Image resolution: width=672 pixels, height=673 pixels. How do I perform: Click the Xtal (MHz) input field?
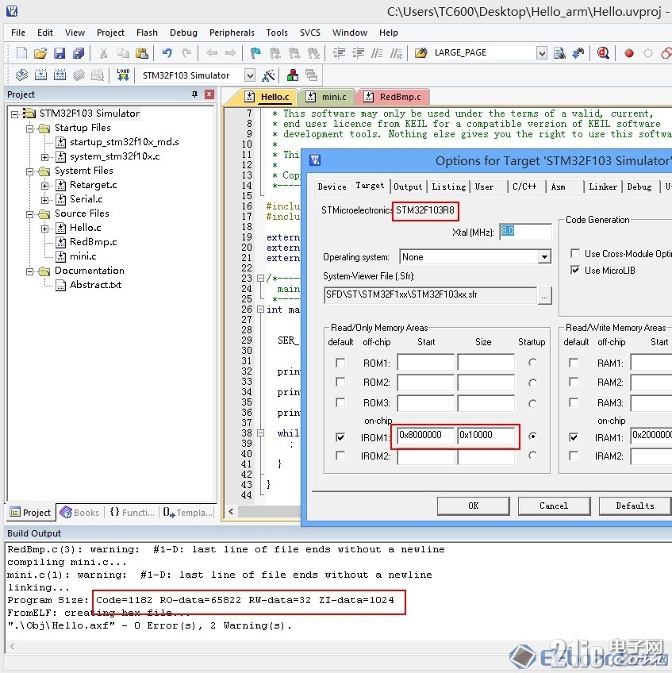pyautogui.click(x=525, y=232)
